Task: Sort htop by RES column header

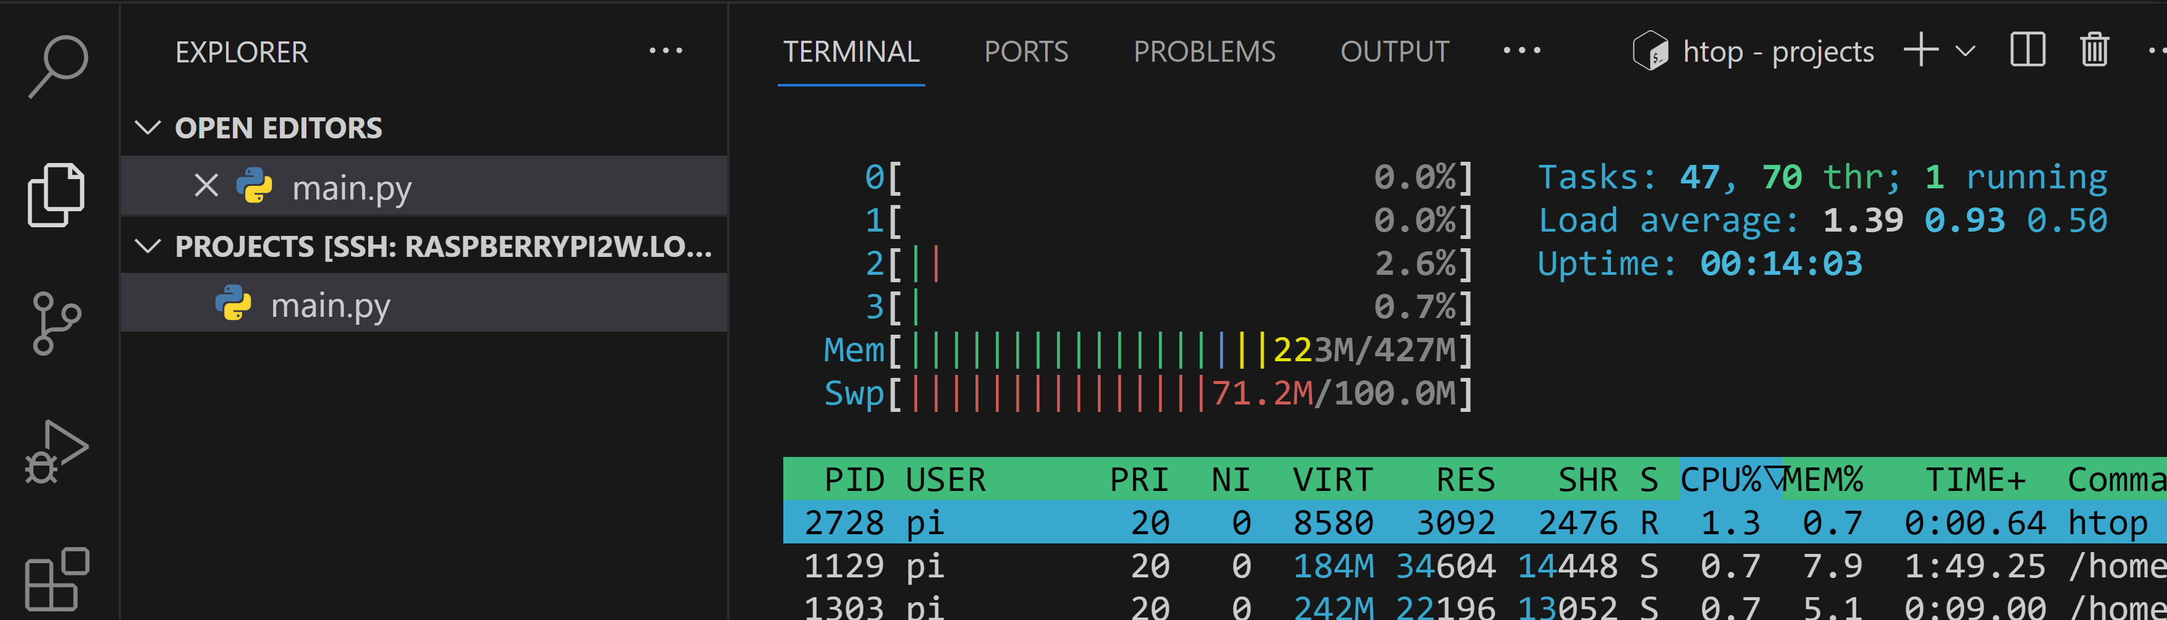Action: 1465,479
